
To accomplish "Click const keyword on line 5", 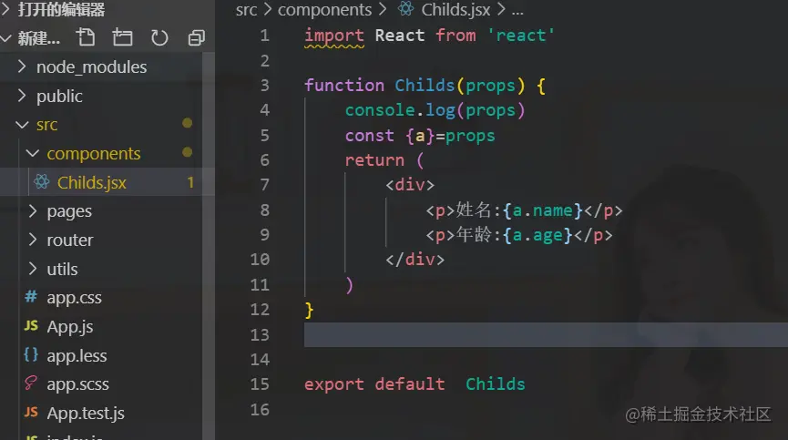I will [x=369, y=136].
